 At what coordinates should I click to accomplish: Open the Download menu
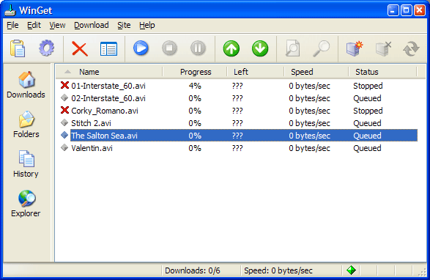pyautogui.click(x=92, y=25)
